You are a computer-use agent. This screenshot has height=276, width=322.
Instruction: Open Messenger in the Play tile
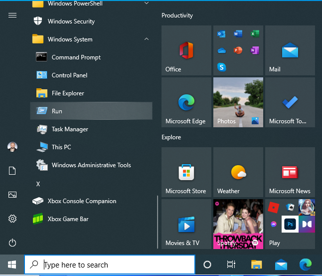273,224
